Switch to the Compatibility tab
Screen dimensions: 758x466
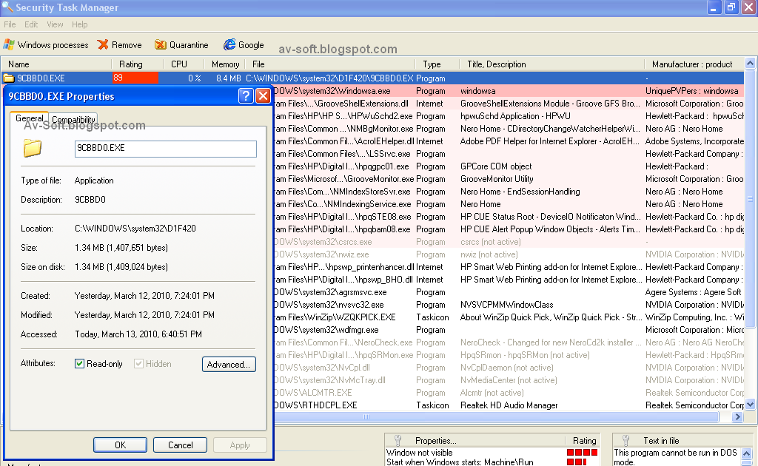coord(73,119)
